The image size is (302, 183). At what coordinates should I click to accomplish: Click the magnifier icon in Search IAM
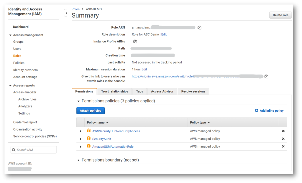click(14, 150)
